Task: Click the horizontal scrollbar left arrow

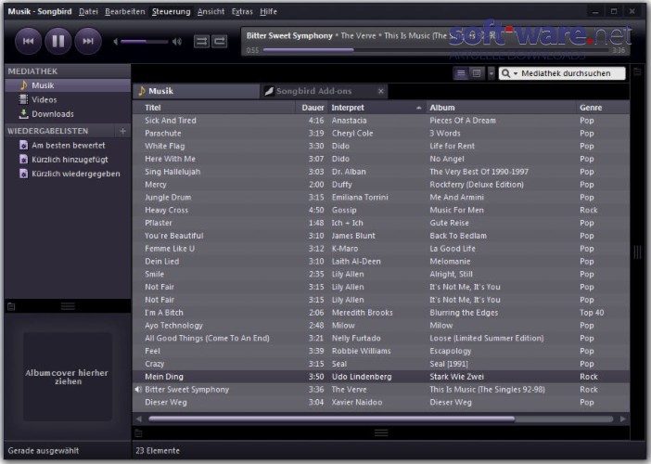Action: click(139, 419)
